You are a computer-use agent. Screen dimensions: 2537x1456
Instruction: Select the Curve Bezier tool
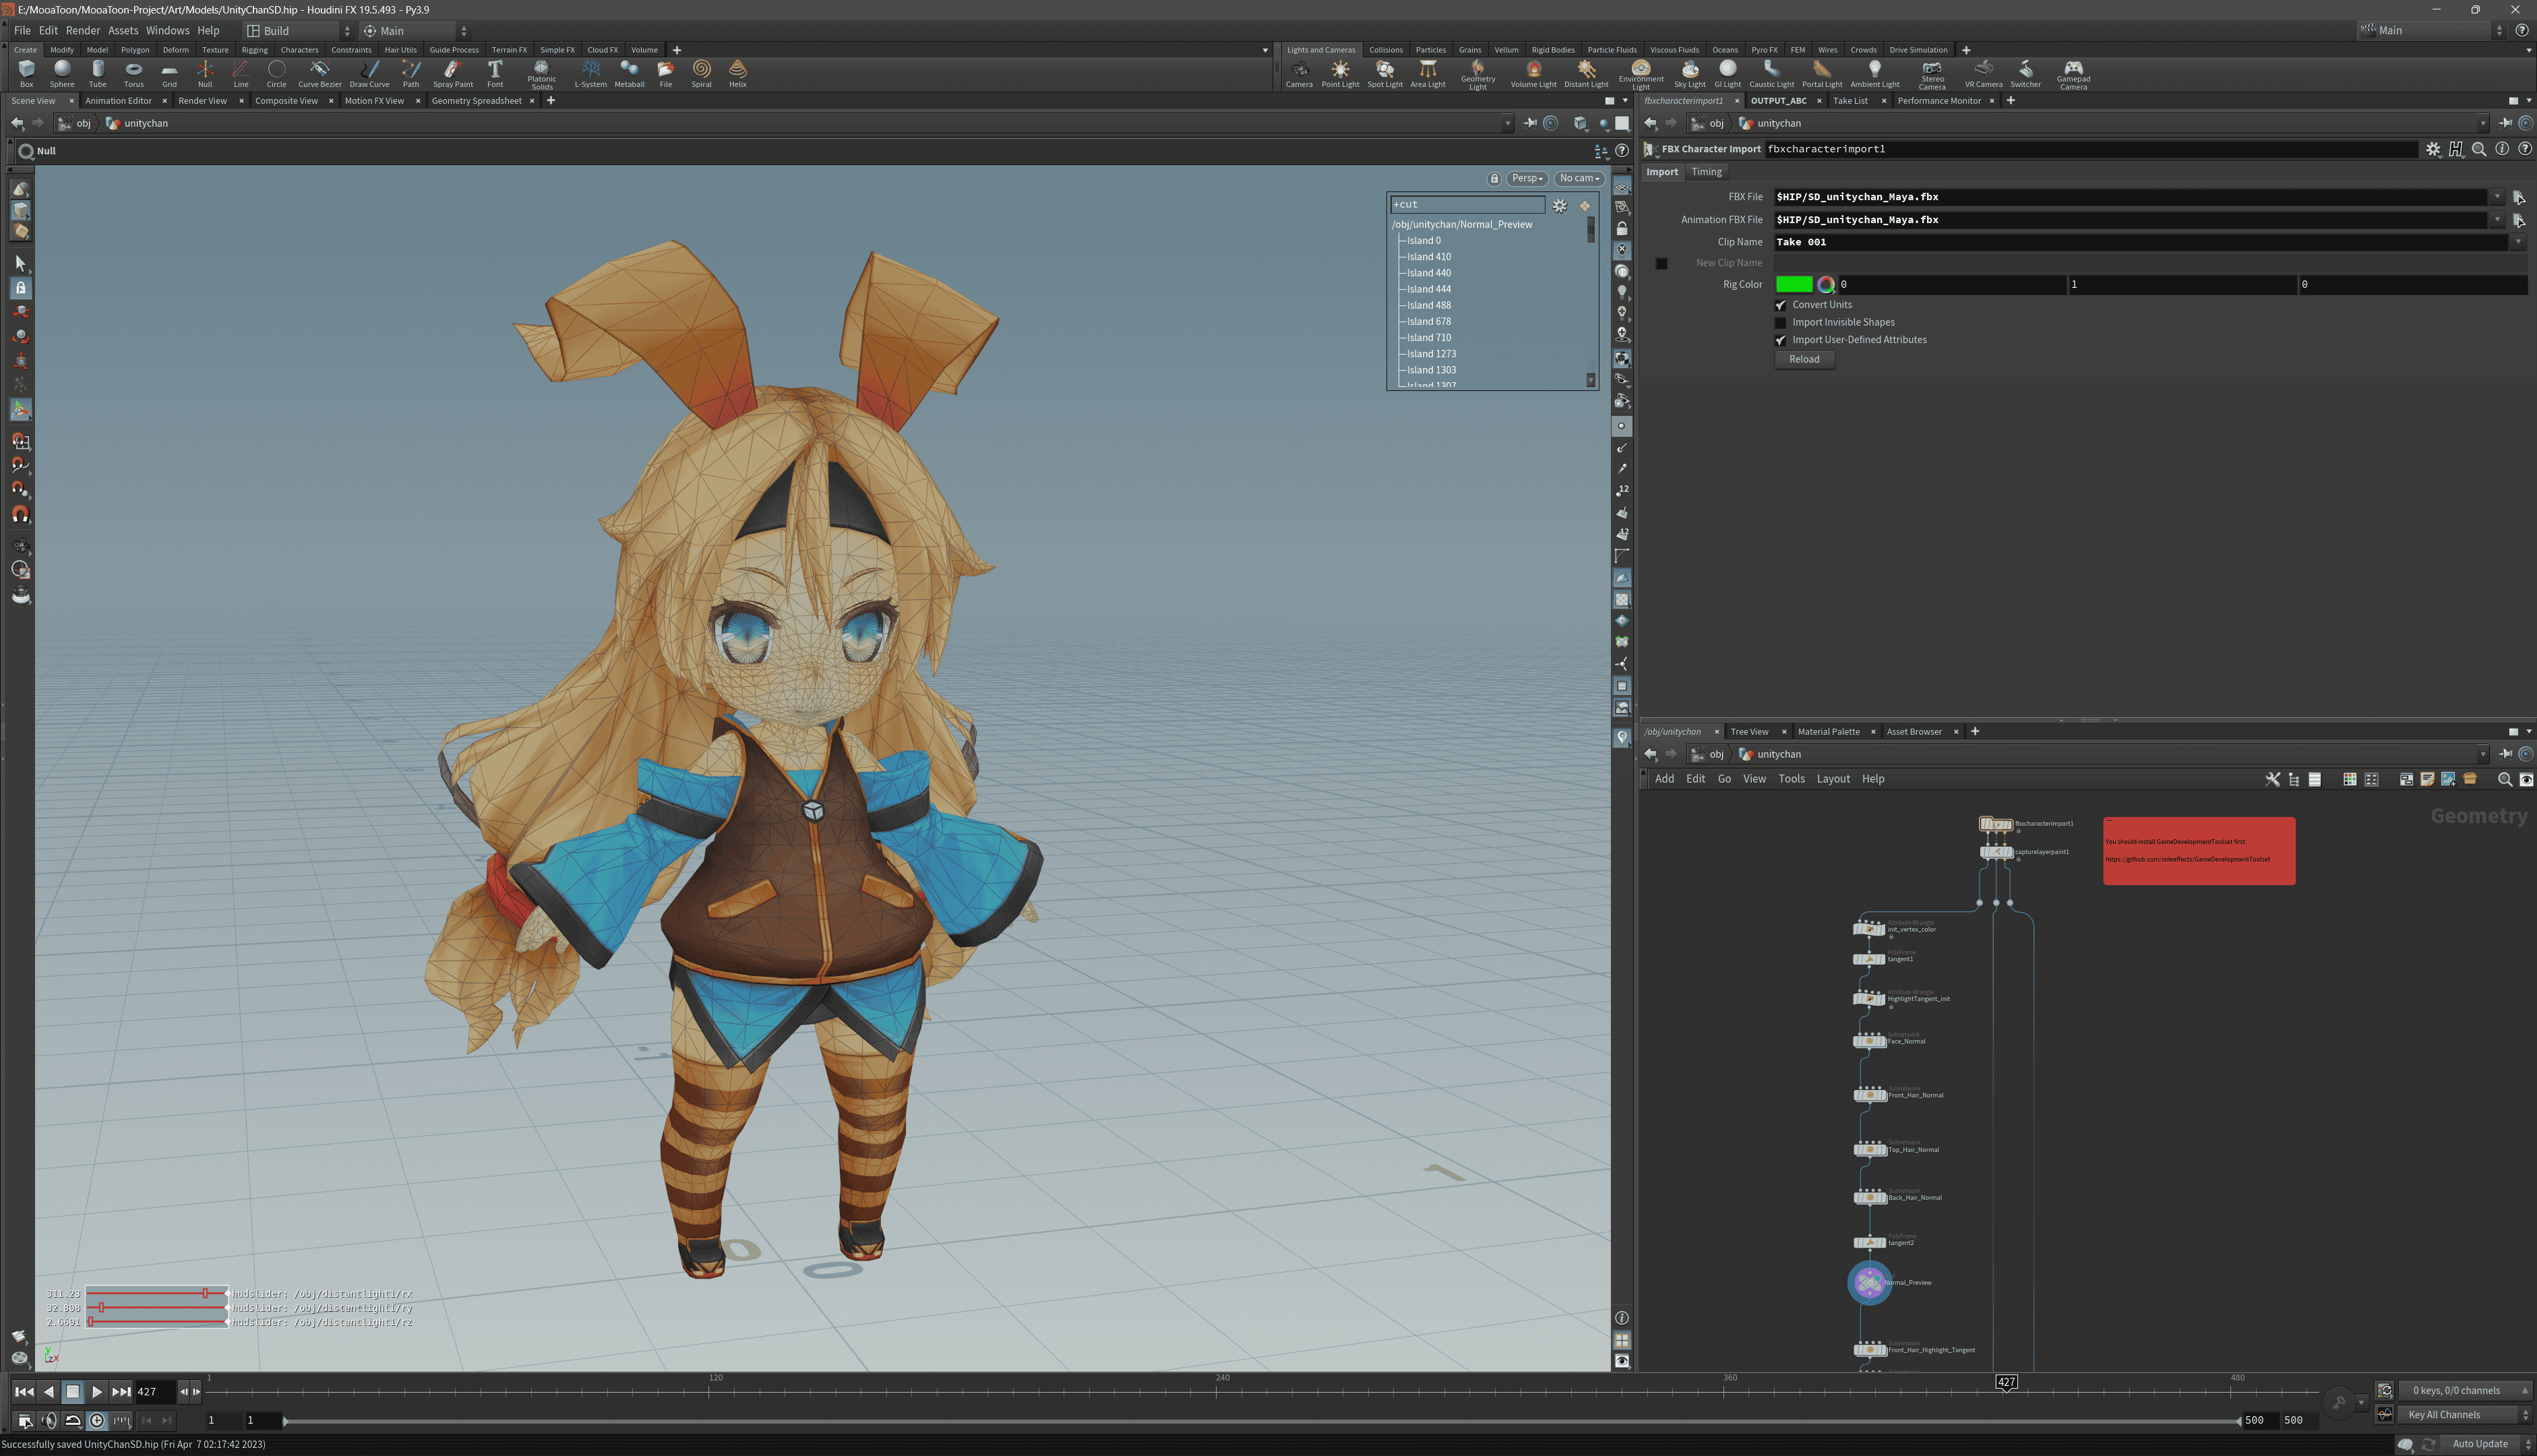pos(319,73)
